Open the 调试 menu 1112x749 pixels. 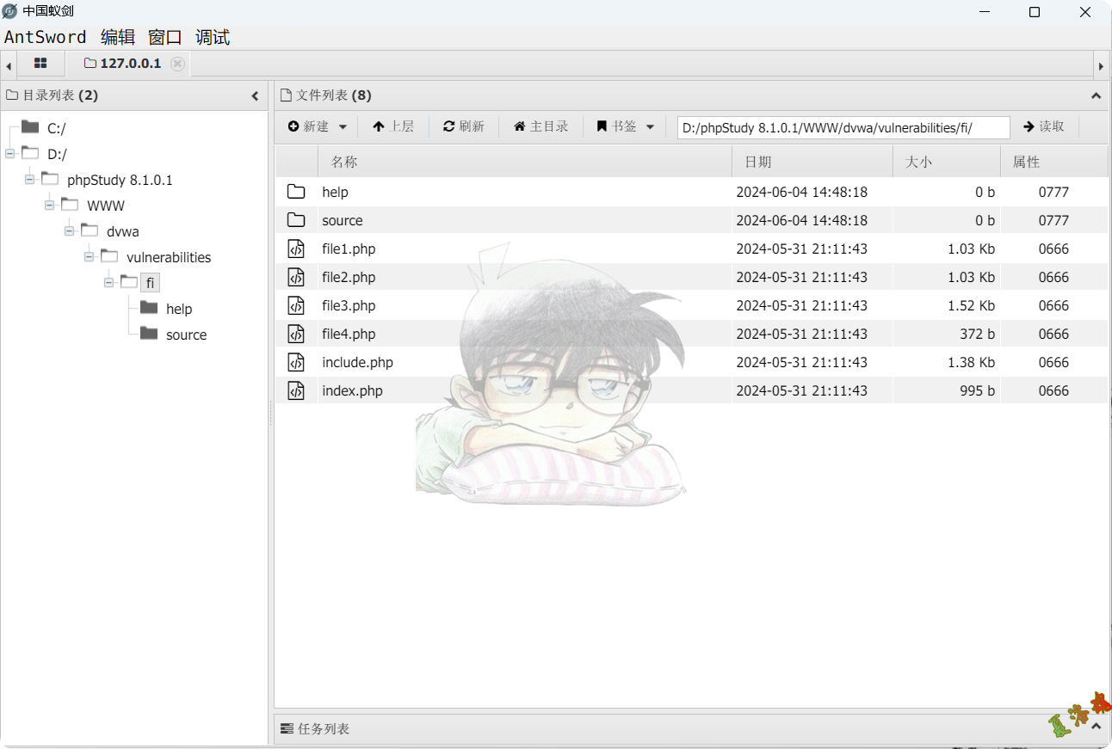click(213, 37)
